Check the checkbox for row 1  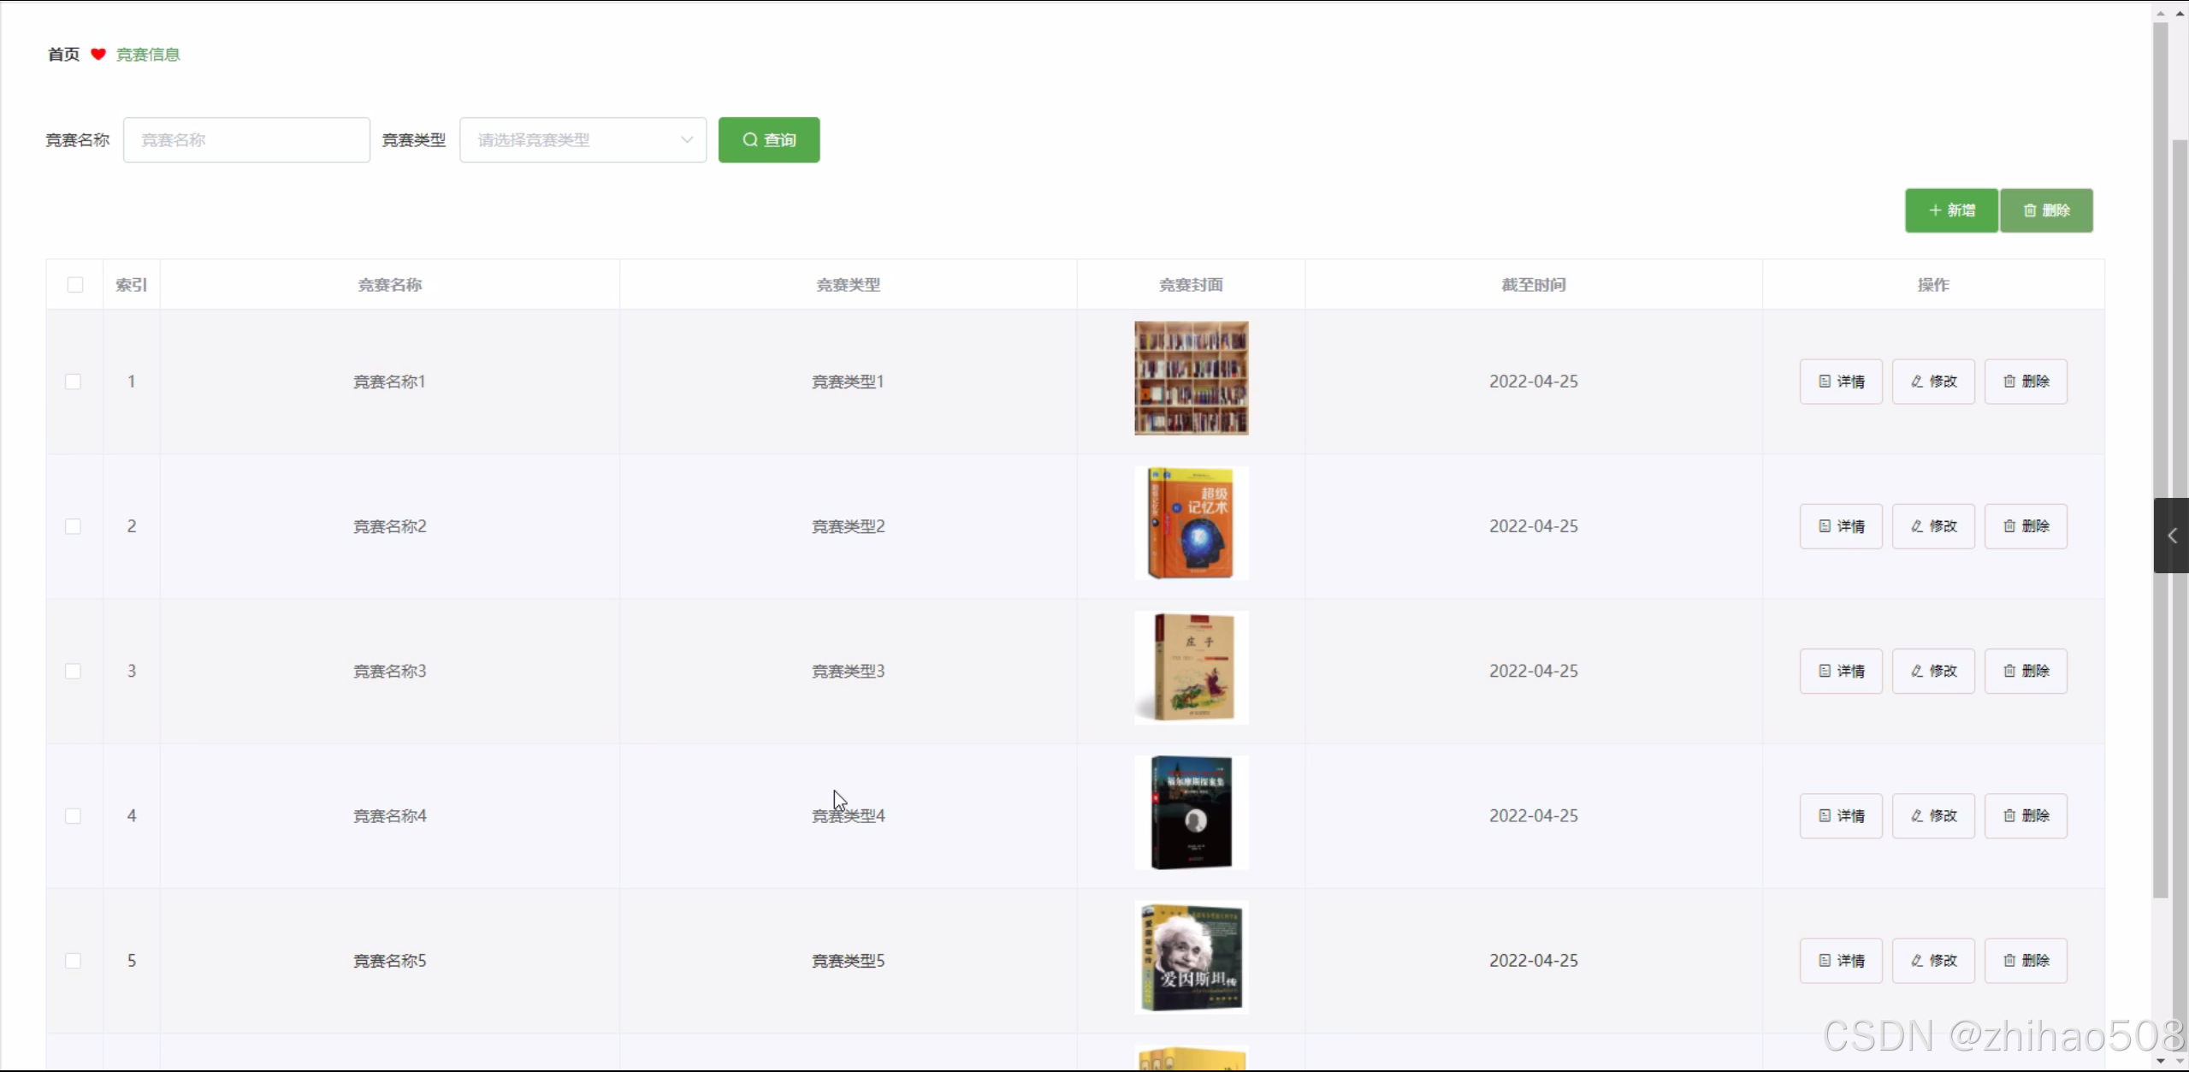pyautogui.click(x=74, y=382)
